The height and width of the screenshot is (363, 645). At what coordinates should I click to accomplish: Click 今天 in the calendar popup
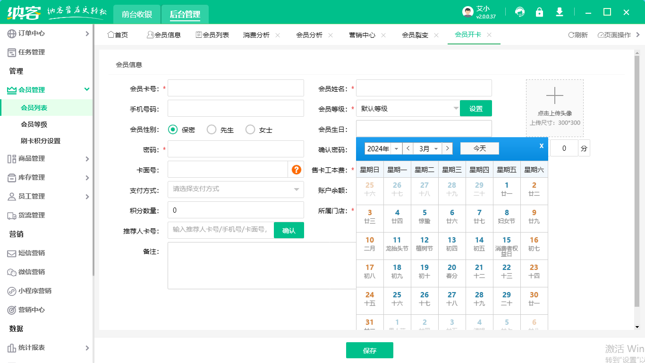(x=479, y=148)
